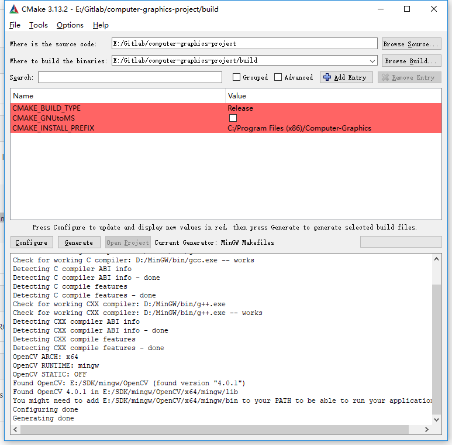
Task: Click the Generate button
Action: [79, 242]
